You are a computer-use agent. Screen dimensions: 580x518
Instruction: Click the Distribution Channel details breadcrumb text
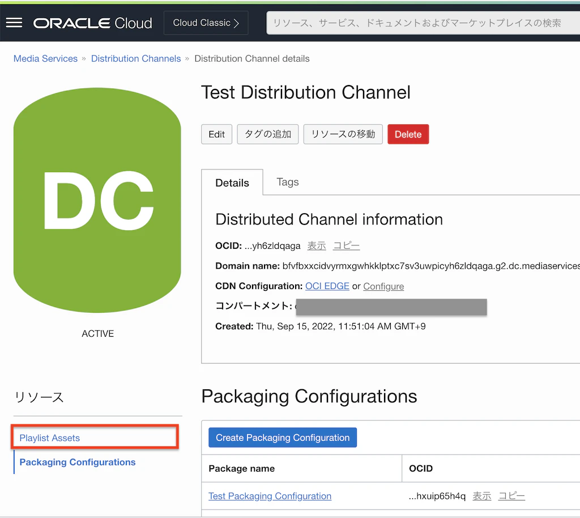pyautogui.click(x=252, y=58)
